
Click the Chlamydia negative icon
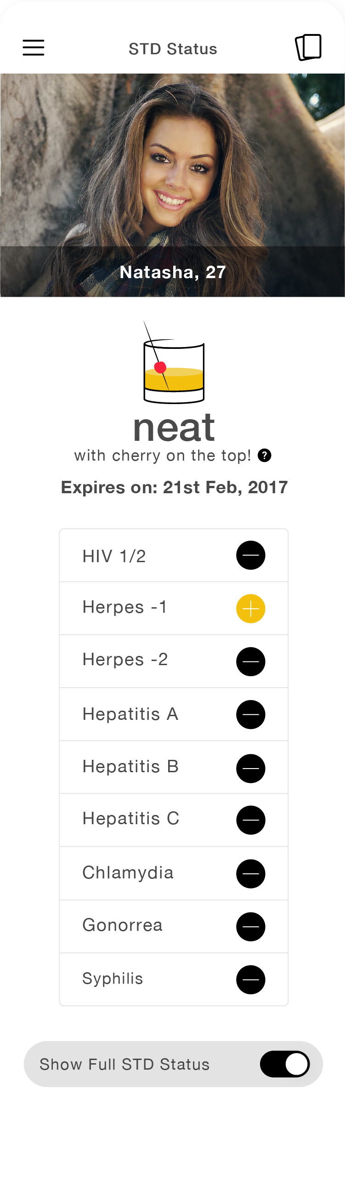point(251,874)
